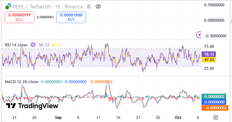Open chart settings via hexagon gear icon

point(216,117)
